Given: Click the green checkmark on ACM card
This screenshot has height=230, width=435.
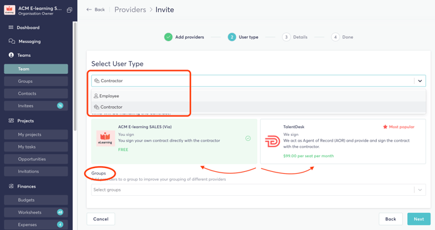Looking at the screenshot, I should (x=248, y=138).
